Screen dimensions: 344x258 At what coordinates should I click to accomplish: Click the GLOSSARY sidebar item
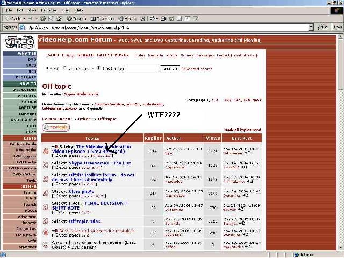click(20, 77)
